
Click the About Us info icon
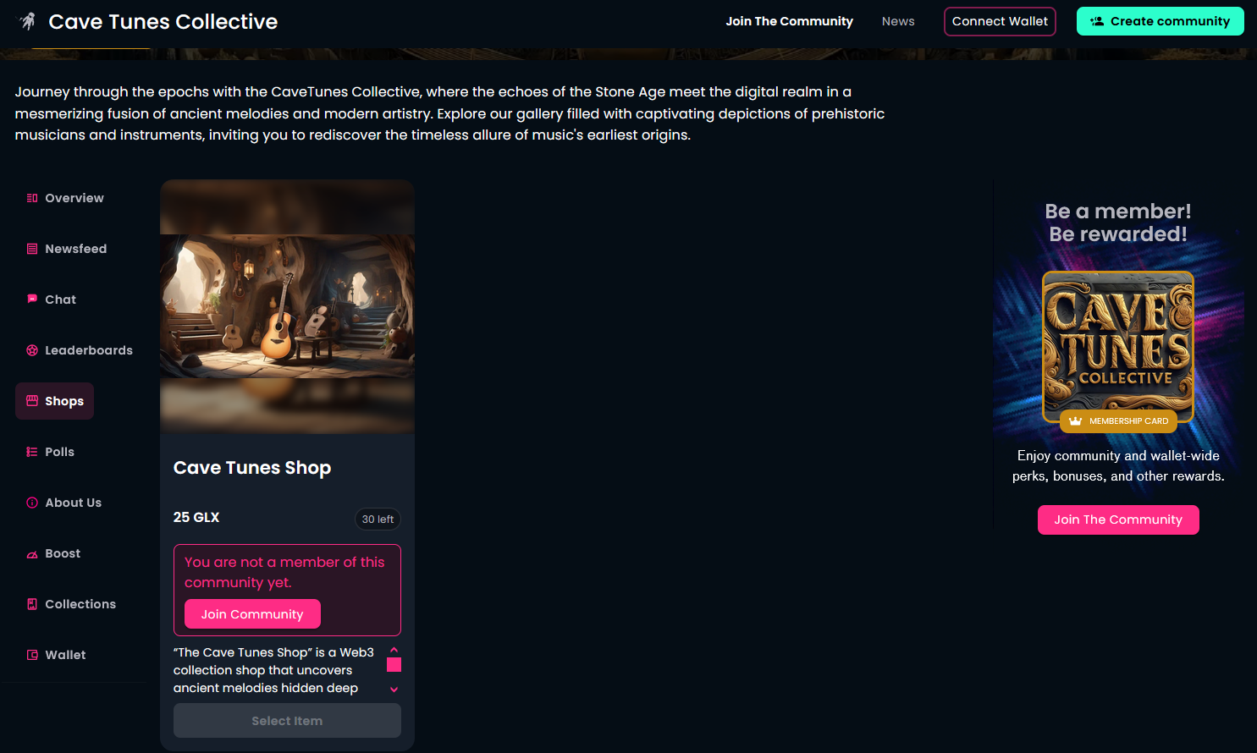[32, 503]
